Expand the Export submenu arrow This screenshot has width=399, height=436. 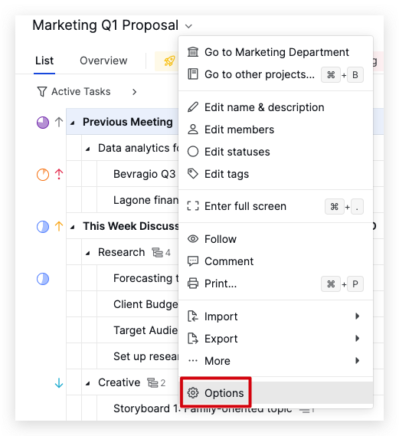tap(358, 339)
